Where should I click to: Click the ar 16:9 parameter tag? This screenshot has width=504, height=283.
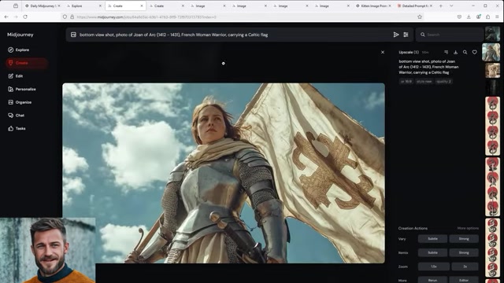click(406, 82)
